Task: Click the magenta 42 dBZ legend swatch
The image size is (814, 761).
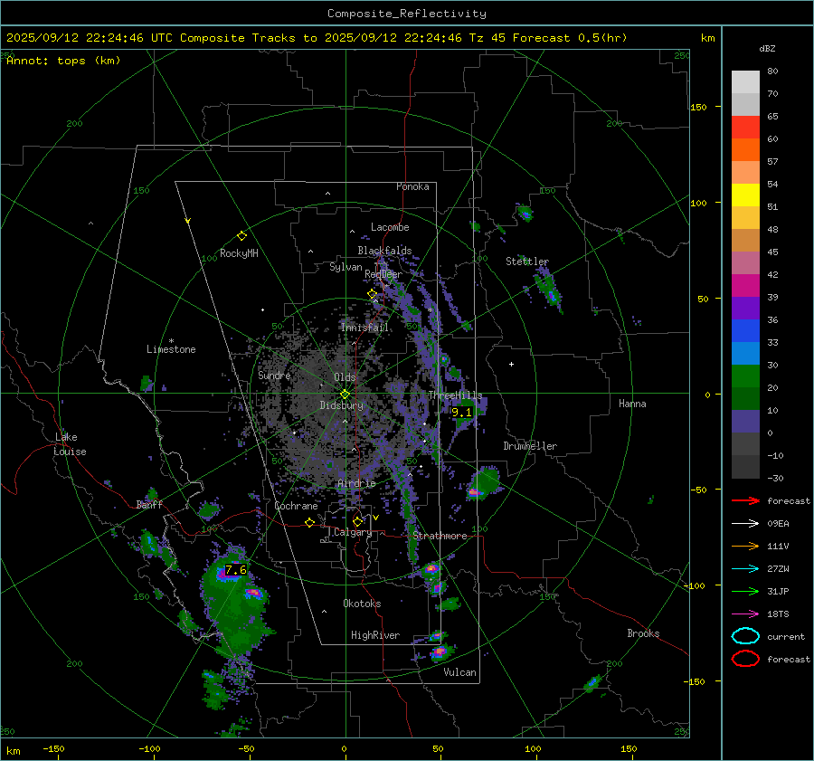Action: coord(745,285)
